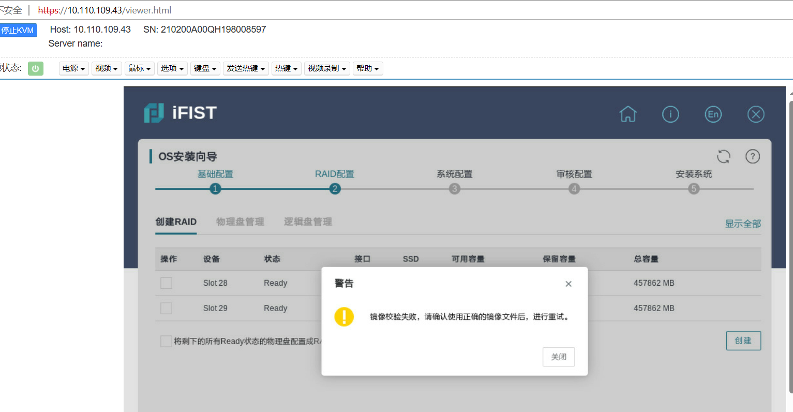Open the 发送热键 dropdown
Image resolution: width=793 pixels, height=412 pixels.
tap(246, 68)
